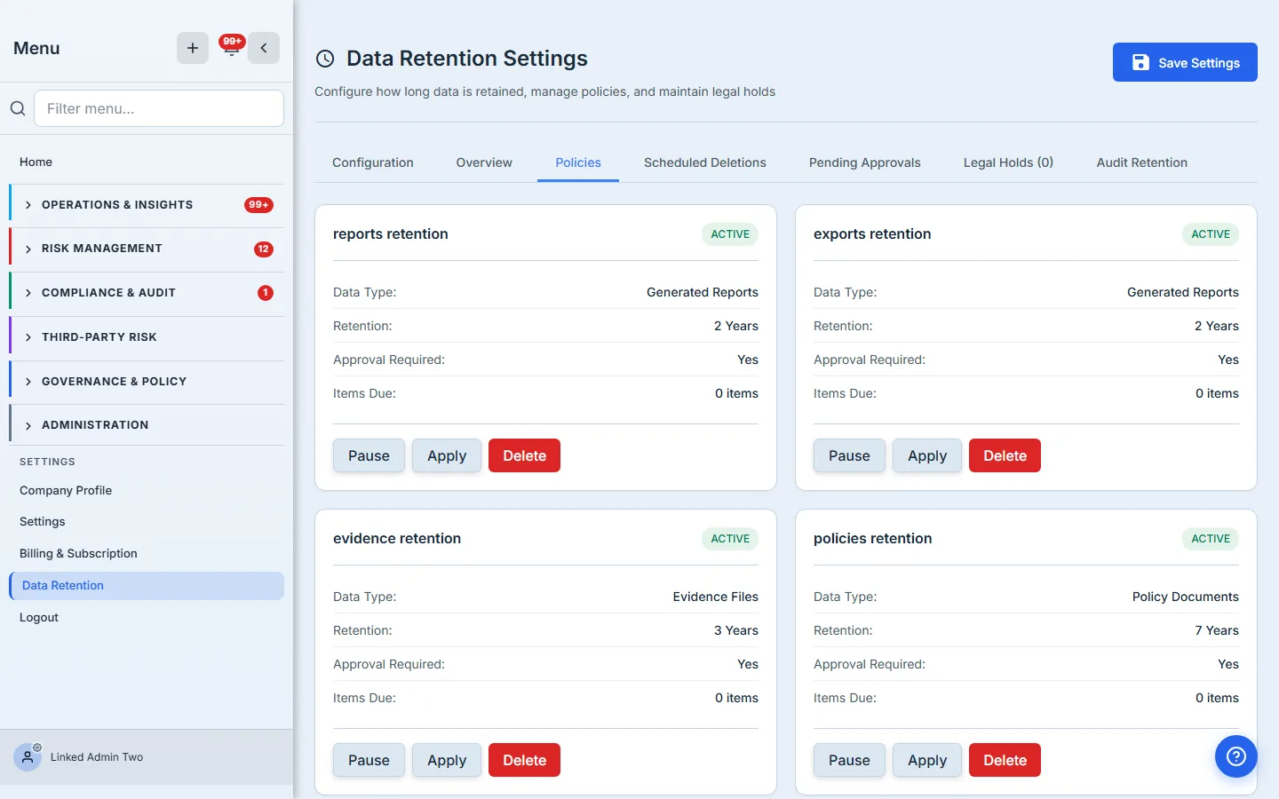Focus the Filter menu search field

[159, 108]
